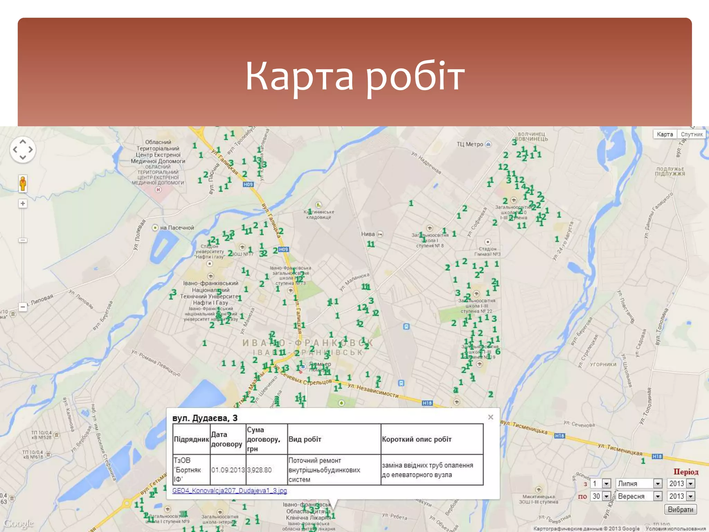Screen dimensions: 709x532
Task: Click the Google logo on the map
Action: tap(19, 523)
